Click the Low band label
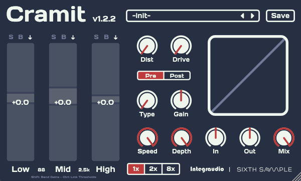Viewport: 301px width, 181px height. [x=21, y=169]
